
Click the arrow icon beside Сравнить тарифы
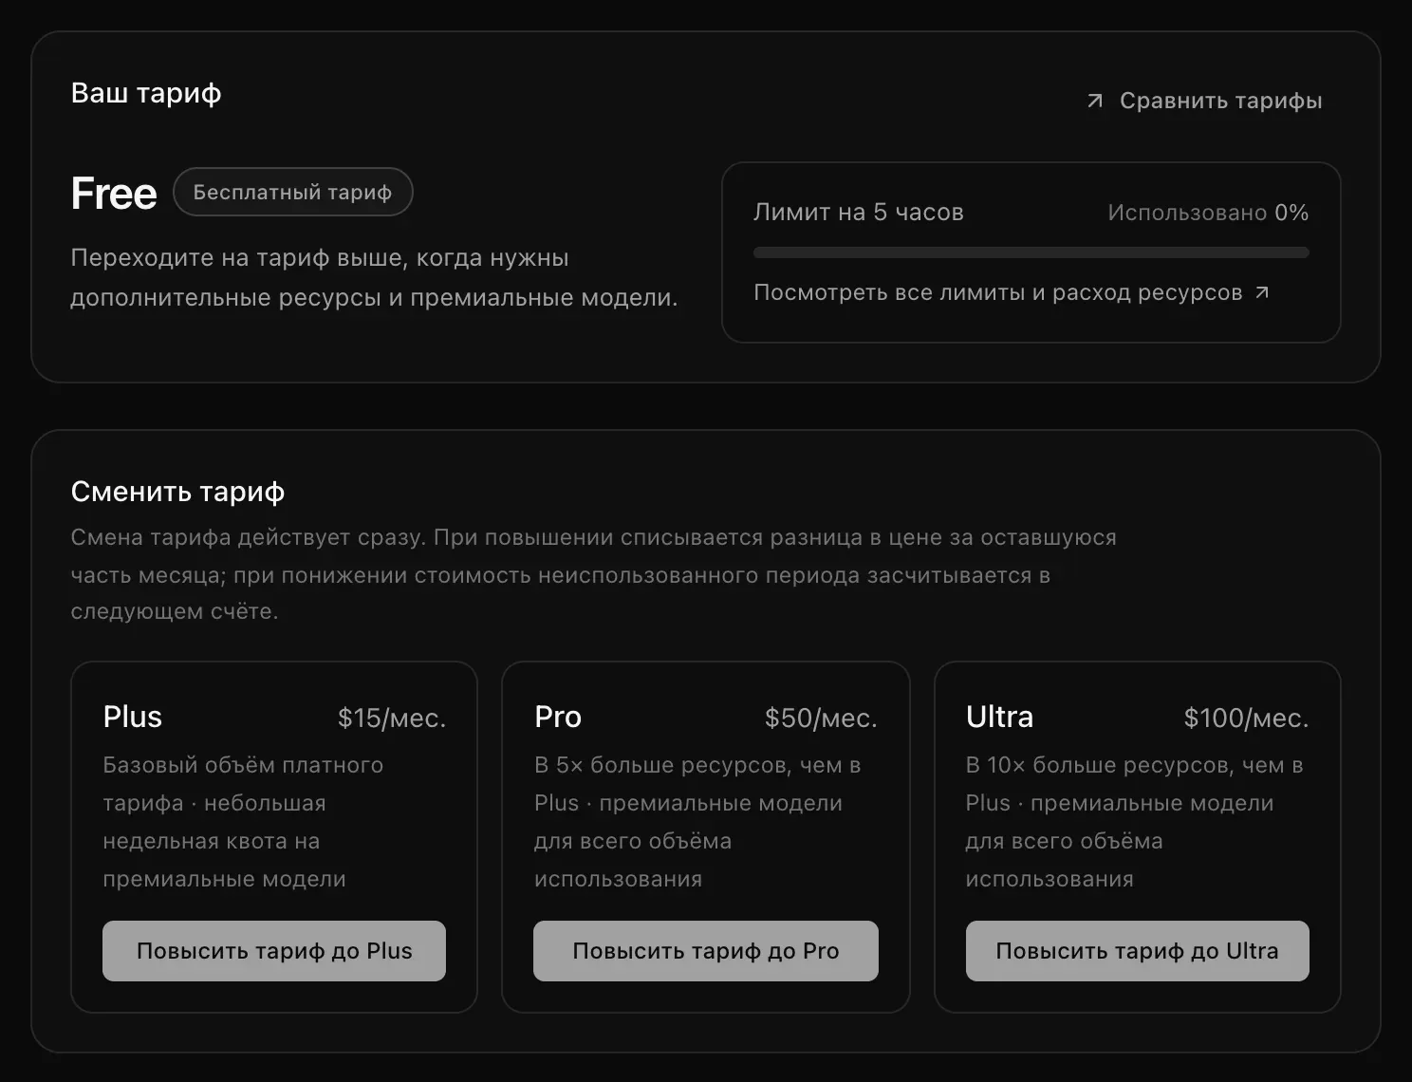point(1095,101)
